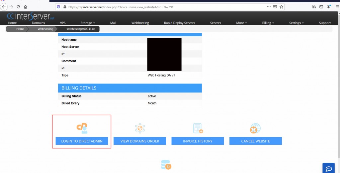
Task: Go to the browser home page icon
Action: [25, 7]
